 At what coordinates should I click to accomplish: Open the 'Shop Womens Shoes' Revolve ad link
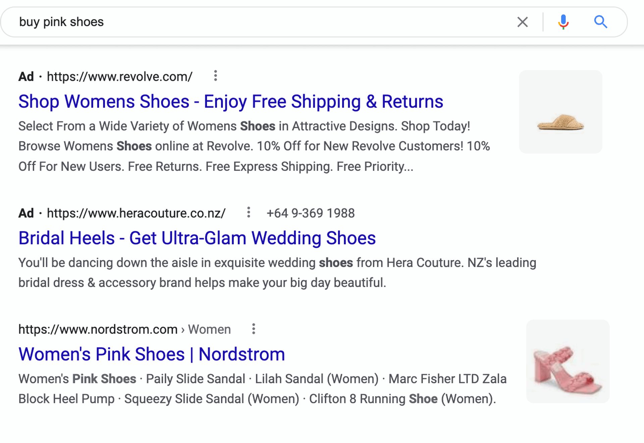tap(231, 101)
